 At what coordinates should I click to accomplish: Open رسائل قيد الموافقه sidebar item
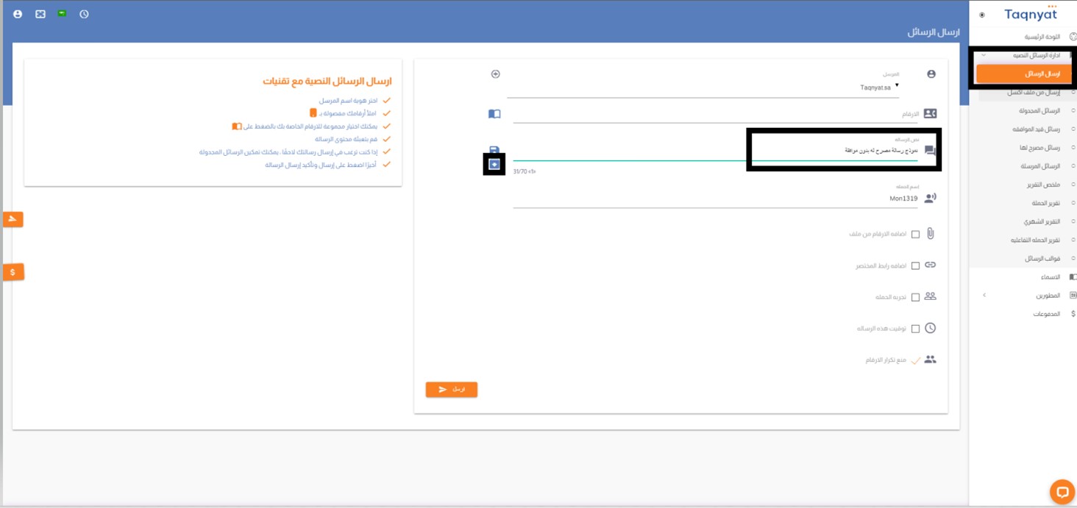[x=1037, y=129]
